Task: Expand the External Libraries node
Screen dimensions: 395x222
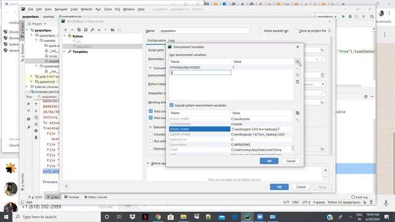Action: point(27,87)
